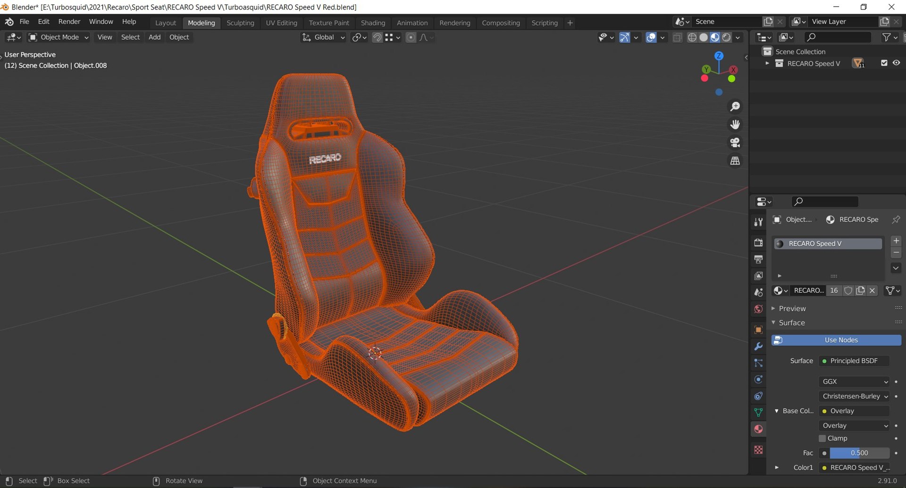Image resolution: width=906 pixels, height=488 pixels.
Task: Open the Object Data mesh properties tab
Action: pyautogui.click(x=758, y=412)
